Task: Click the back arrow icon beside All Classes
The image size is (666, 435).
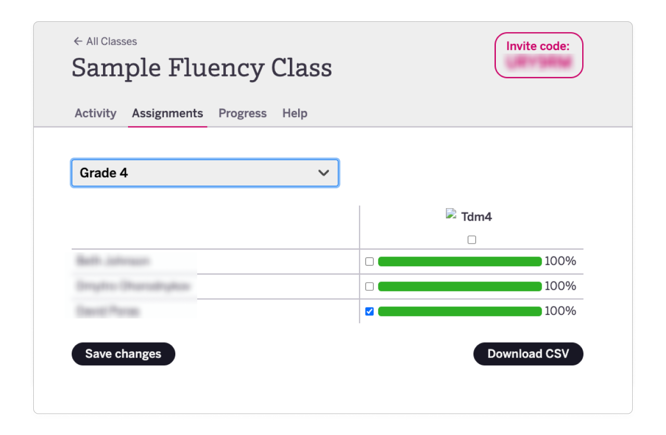Action: pos(77,41)
